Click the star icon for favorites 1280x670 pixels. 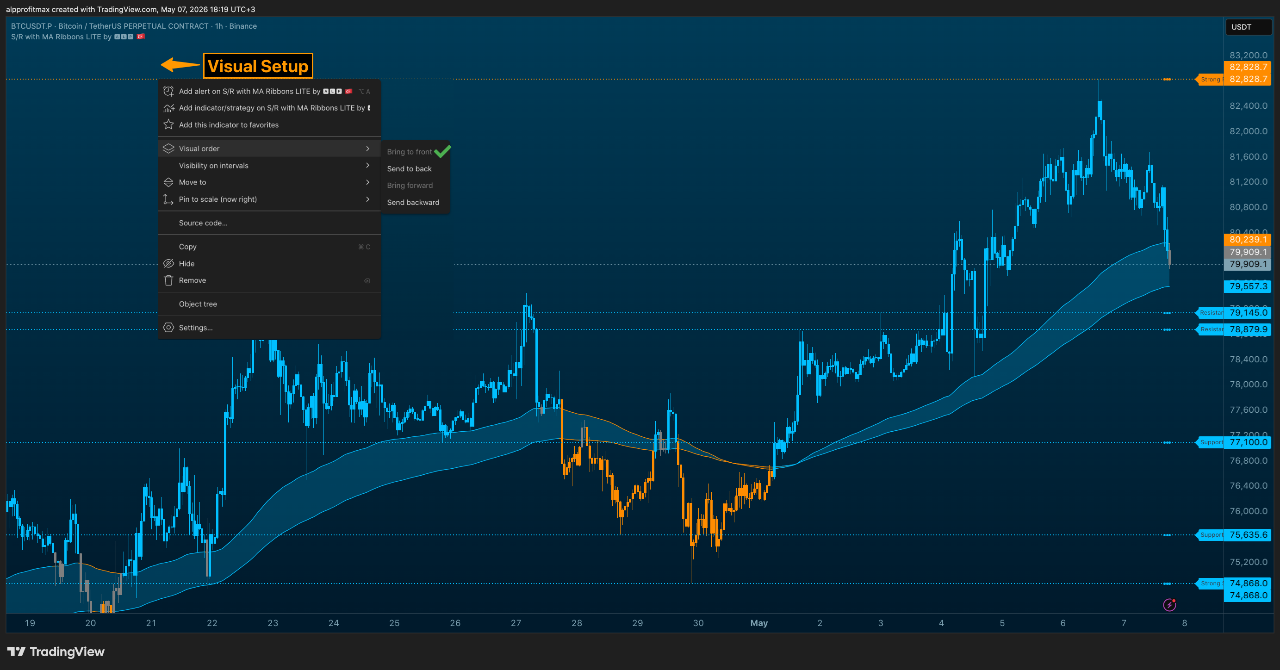[168, 124]
